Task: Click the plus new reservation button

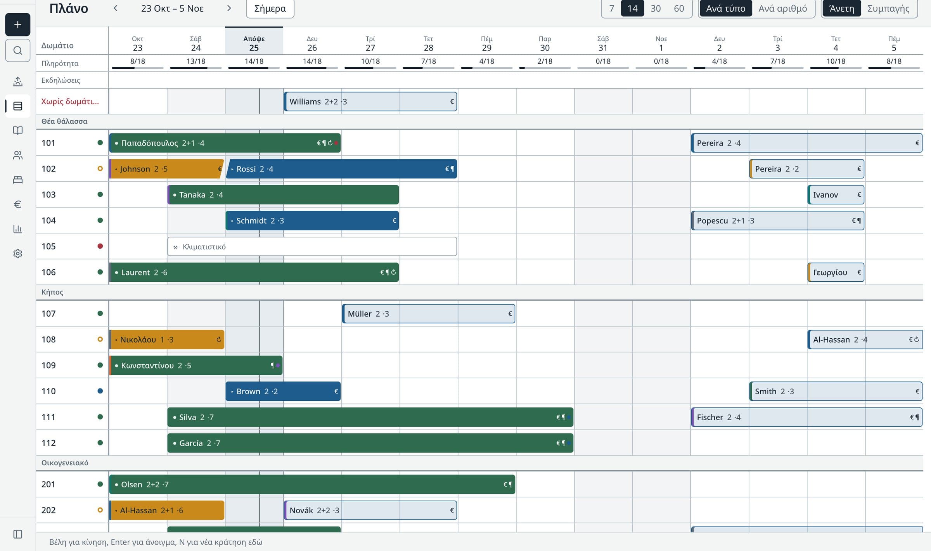Action: pos(17,24)
